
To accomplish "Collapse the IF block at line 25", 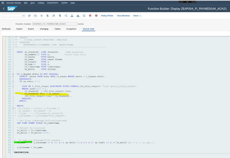I will click(13, 74).
